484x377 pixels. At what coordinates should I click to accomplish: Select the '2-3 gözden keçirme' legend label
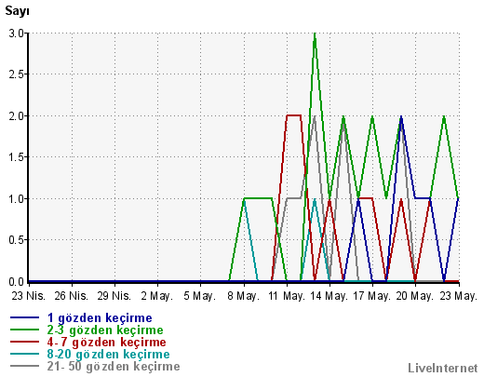coord(105,330)
